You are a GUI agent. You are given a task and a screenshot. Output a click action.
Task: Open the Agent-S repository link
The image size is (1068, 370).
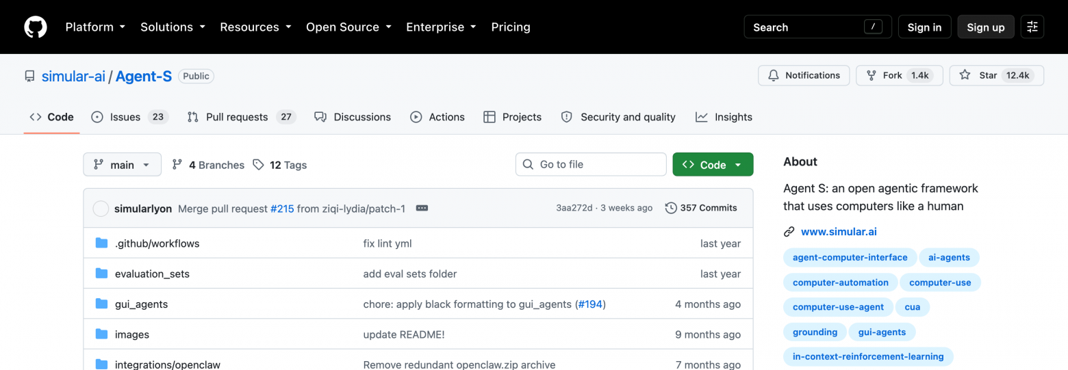(x=144, y=77)
